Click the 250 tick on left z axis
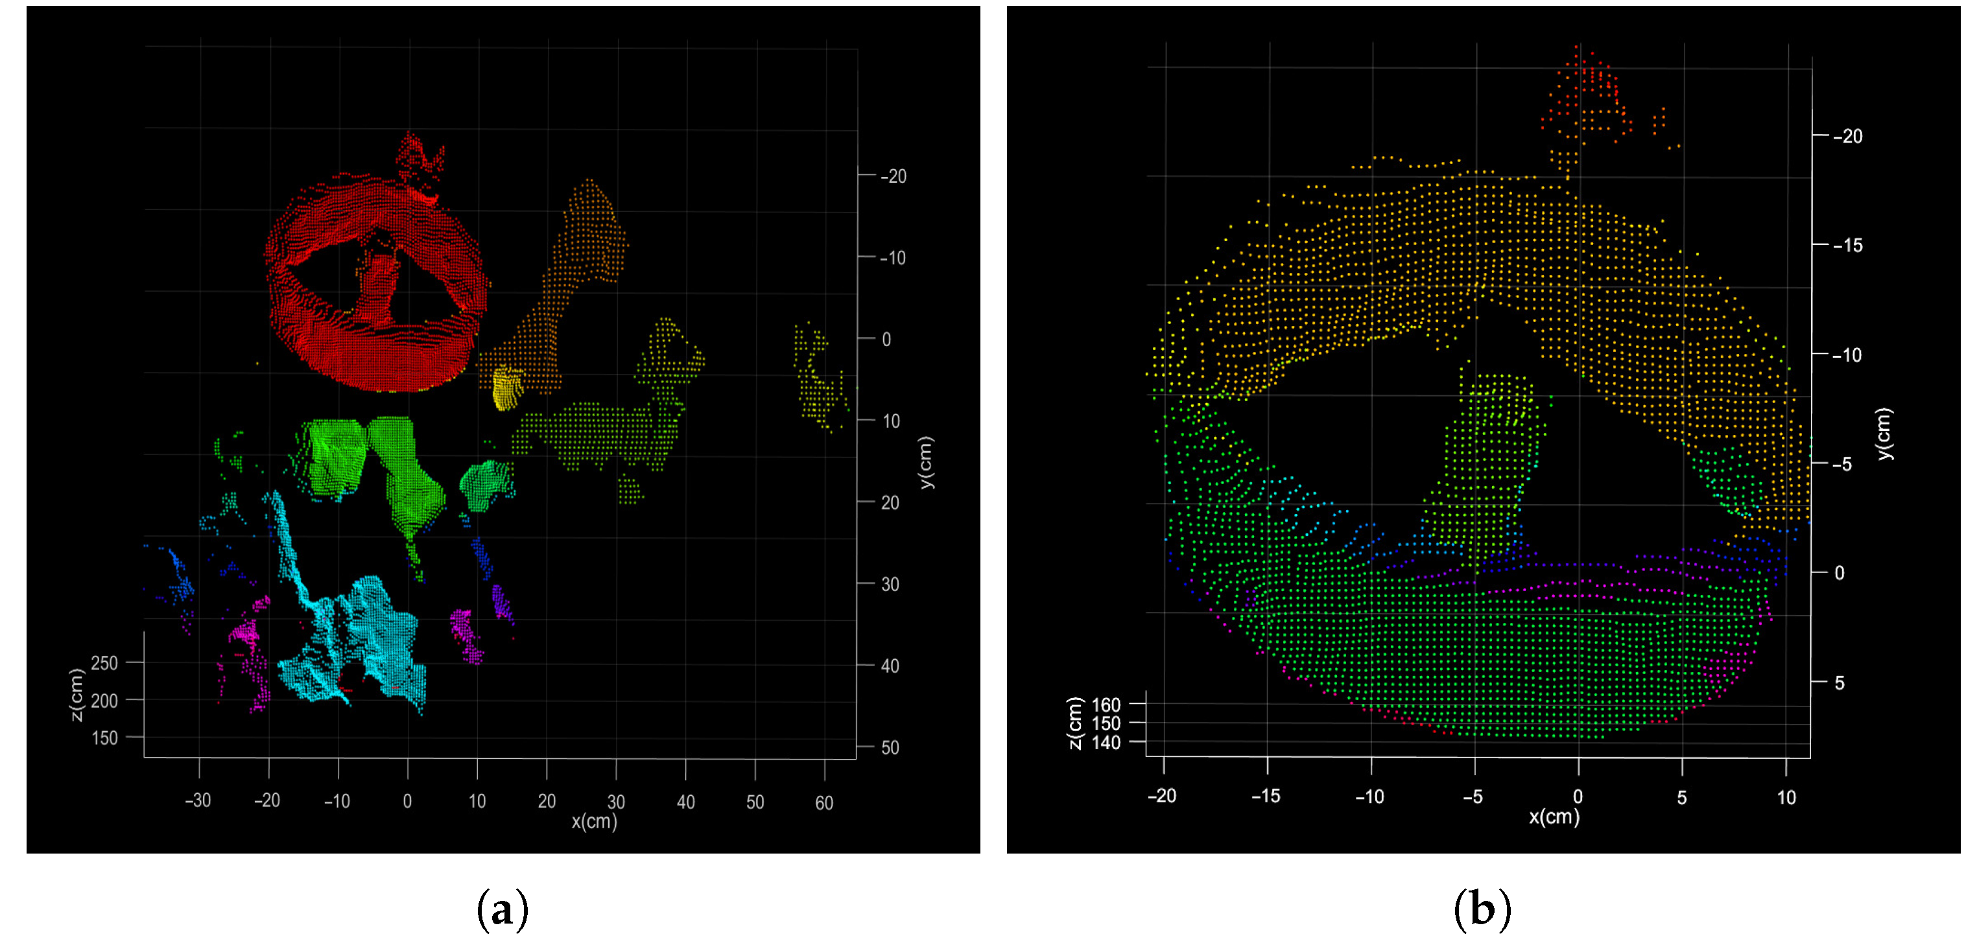The image size is (1977, 943). tap(104, 663)
